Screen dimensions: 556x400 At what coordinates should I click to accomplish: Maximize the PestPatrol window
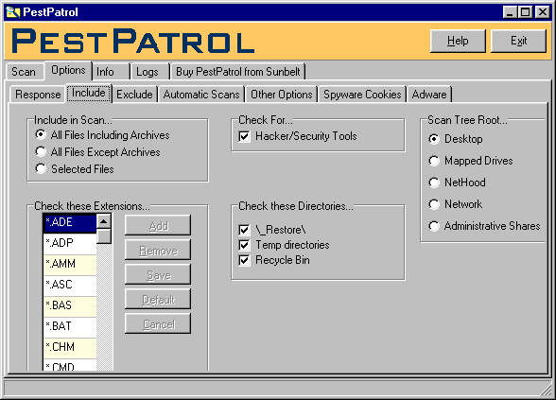click(525, 12)
